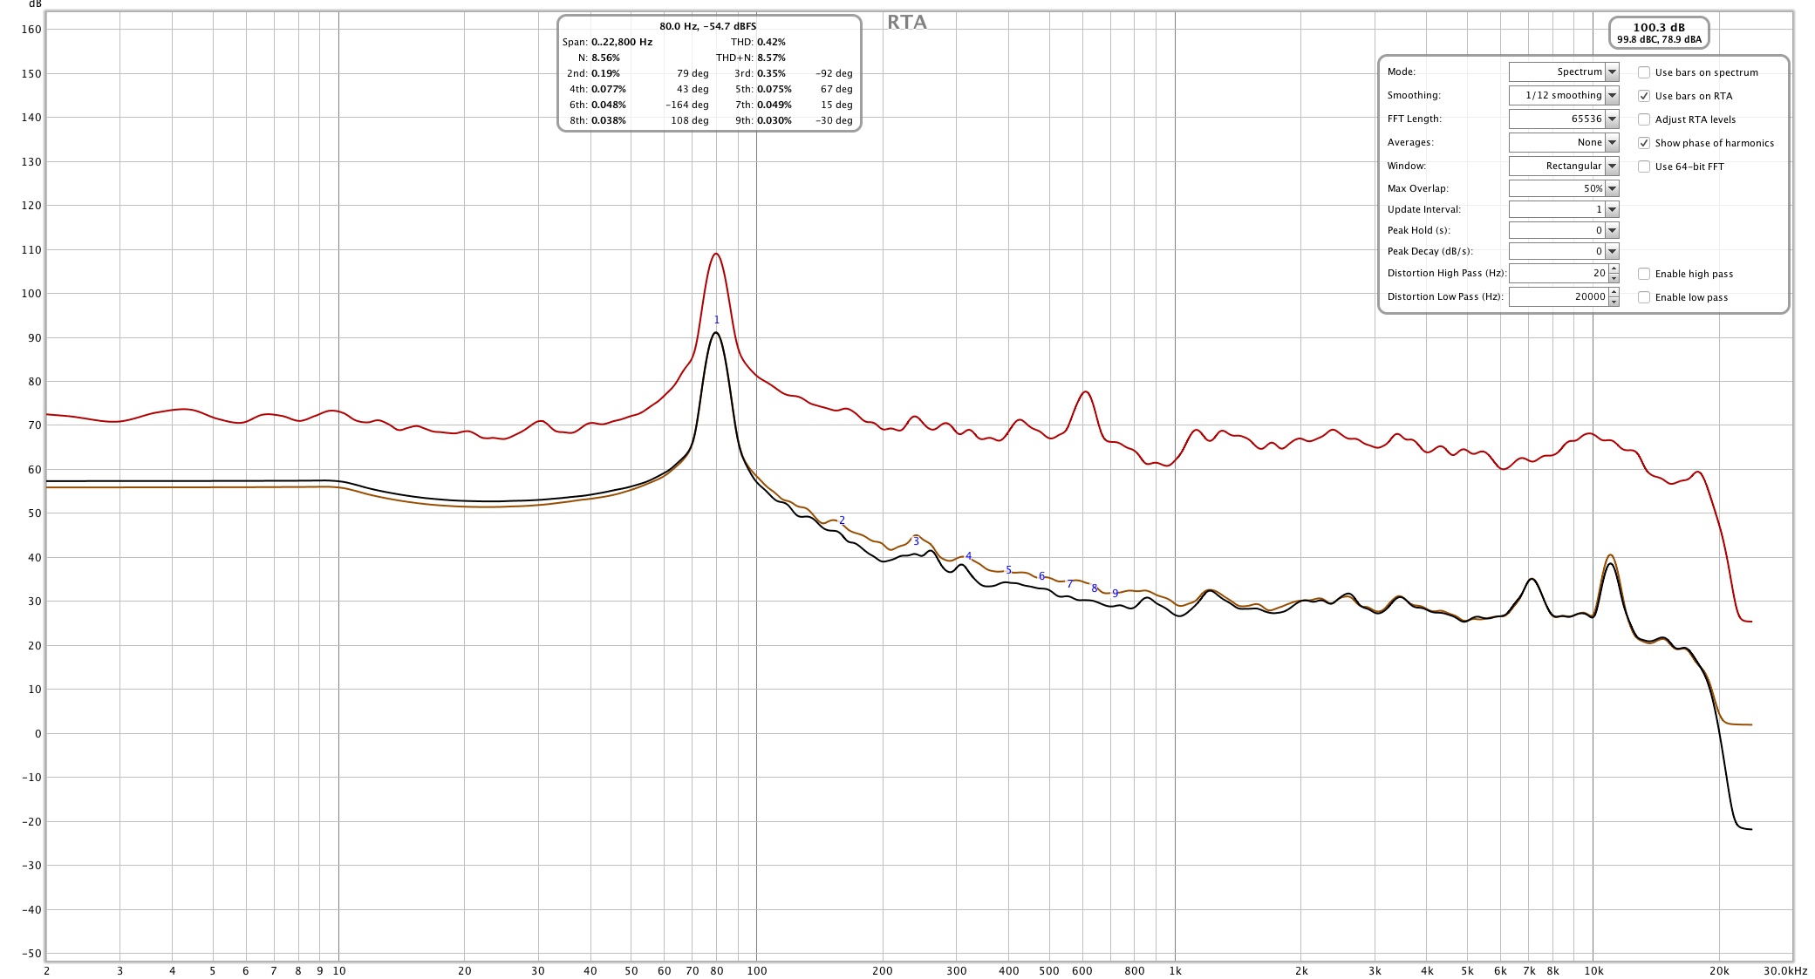Disable Show phase of harmonics
This screenshot has height=979, width=1815.
1644,143
